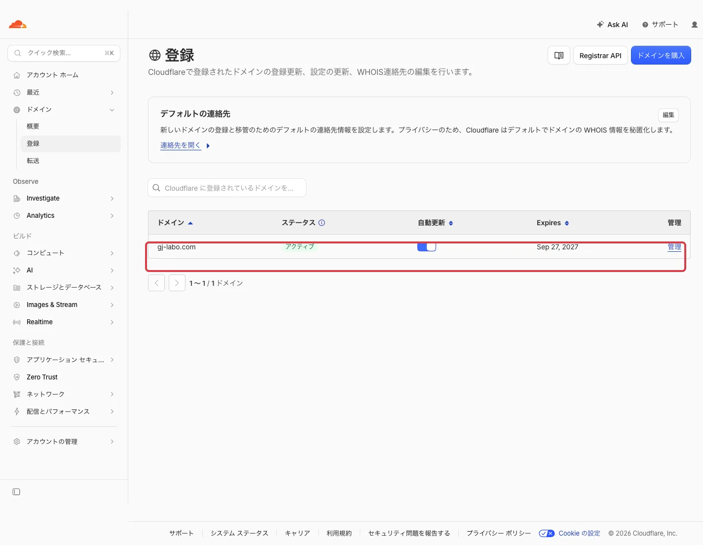Image resolution: width=703 pixels, height=545 pixels.
Task: Click the ドメインを購入 button
Action: [661, 55]
